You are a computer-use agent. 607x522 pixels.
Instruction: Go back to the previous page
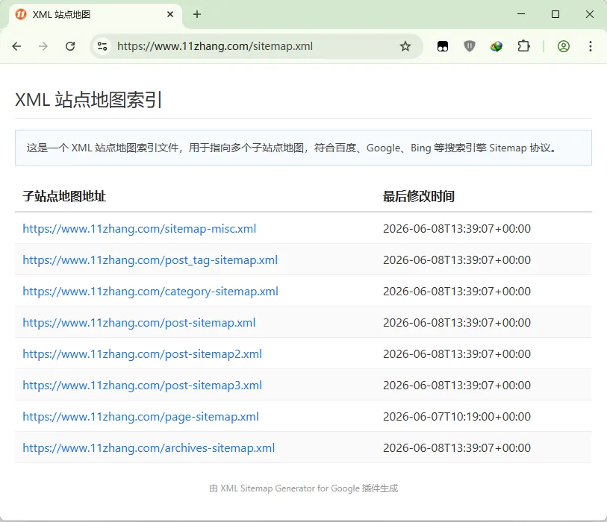(x=16, y=46)
